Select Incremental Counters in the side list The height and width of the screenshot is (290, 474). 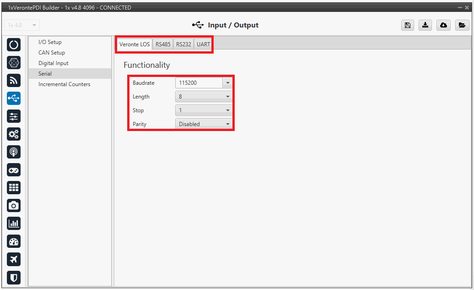pyautogui.click(x=64, y=84)
